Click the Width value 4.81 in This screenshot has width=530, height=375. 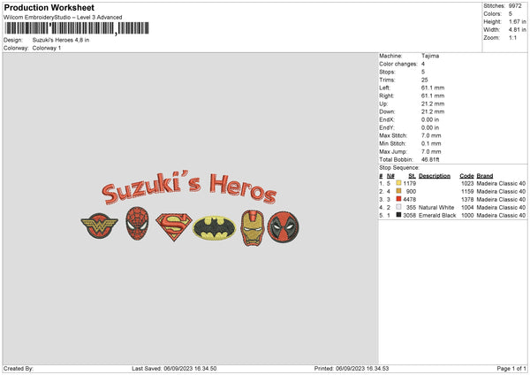518,30
